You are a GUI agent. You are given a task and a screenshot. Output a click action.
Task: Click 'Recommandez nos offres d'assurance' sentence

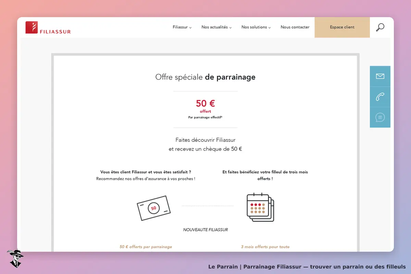coord(146,179)
